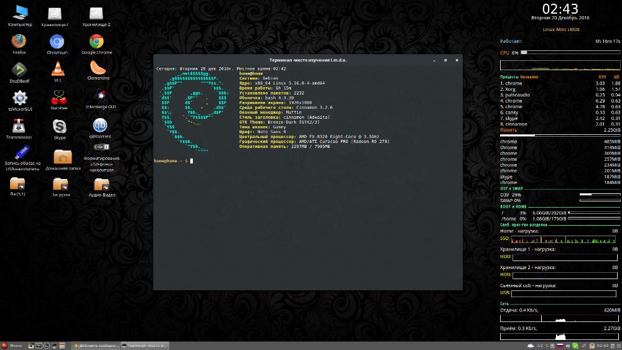Click the green Skype status tray icon
622x350 pixels.
[575, 346]
